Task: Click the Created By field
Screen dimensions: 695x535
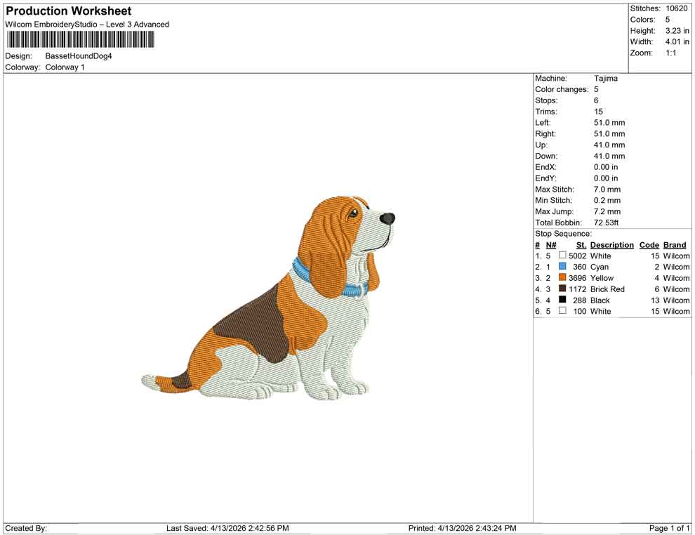Action: 25,528
